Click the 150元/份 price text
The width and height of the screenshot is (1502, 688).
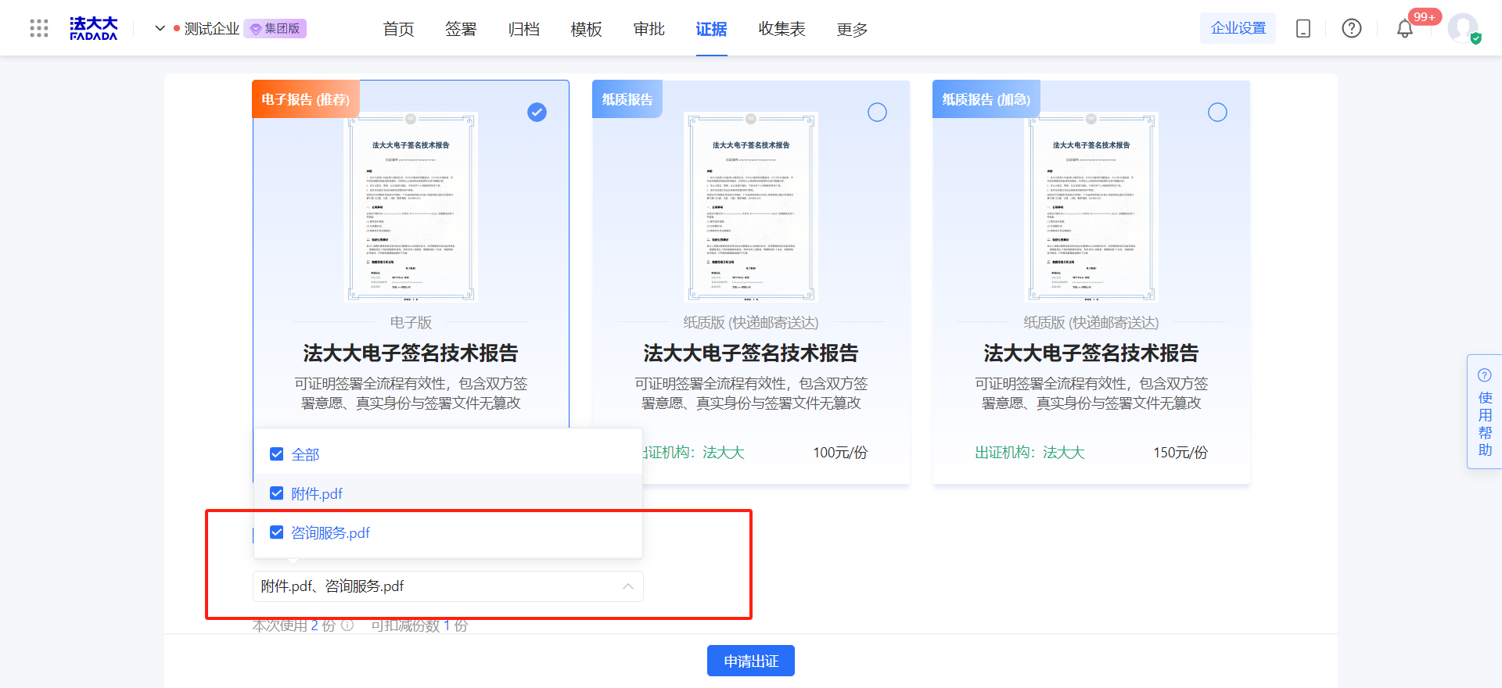[1180, 453]
